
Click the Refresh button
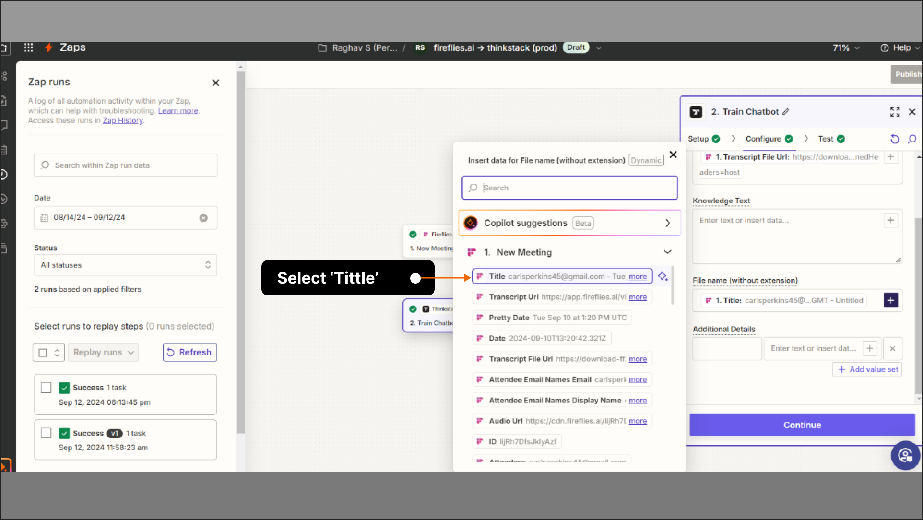coord(190,353)
